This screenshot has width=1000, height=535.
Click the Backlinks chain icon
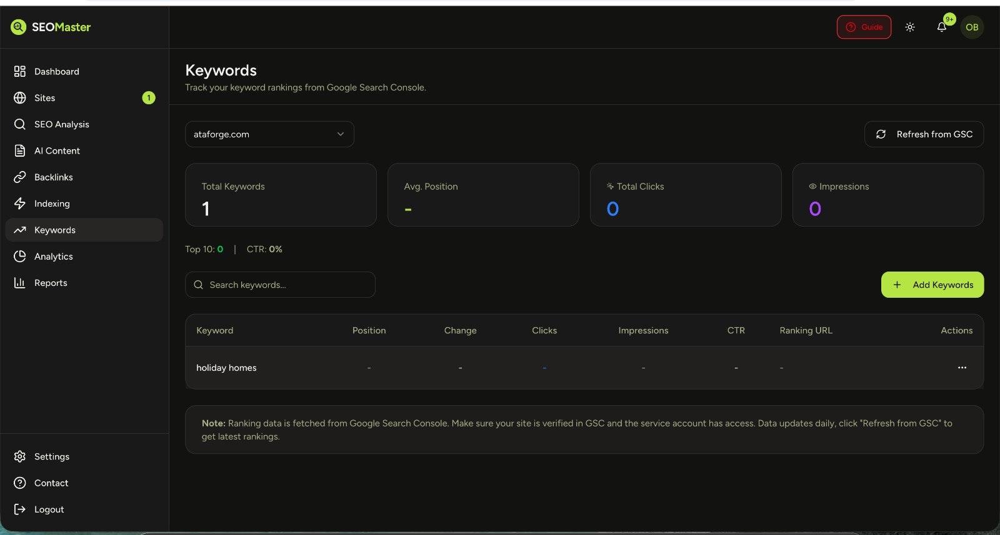pyautogui.click(x=20, y=177)
